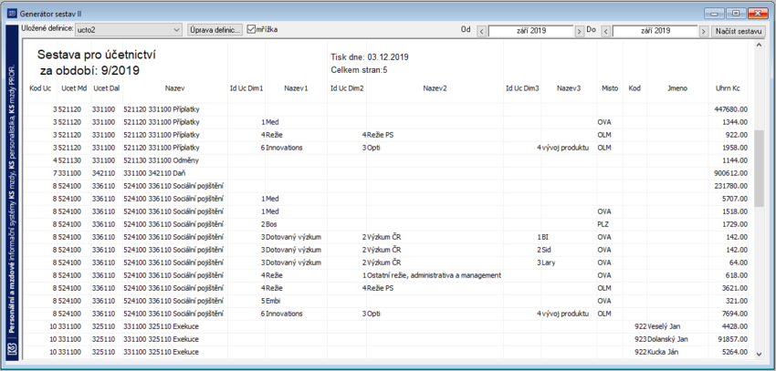Click the Tisk dne: 03.12.2019 text
The image size is (776, 371).
(x=370, y=57)
